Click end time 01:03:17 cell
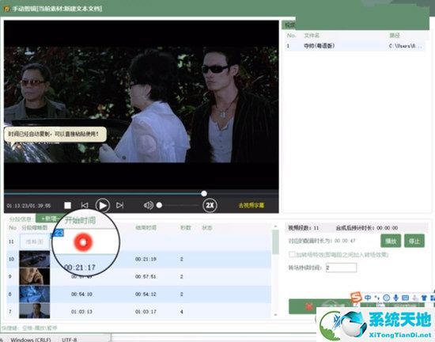This screenshot has height=342, width=435. tap(146, 312)
